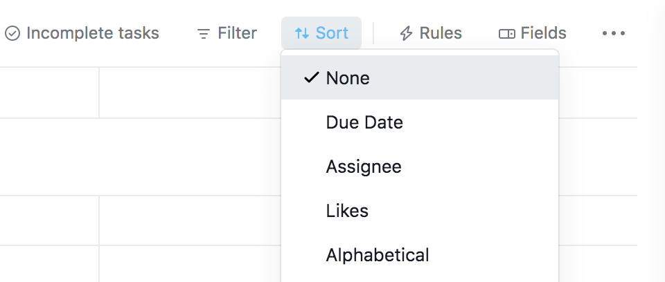Screen dimensions: 665x282
Task: Click the Filter lines icon
Action: coord(204,33)
